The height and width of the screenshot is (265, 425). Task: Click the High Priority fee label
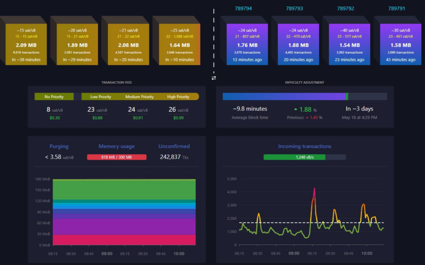coord(178,97)
